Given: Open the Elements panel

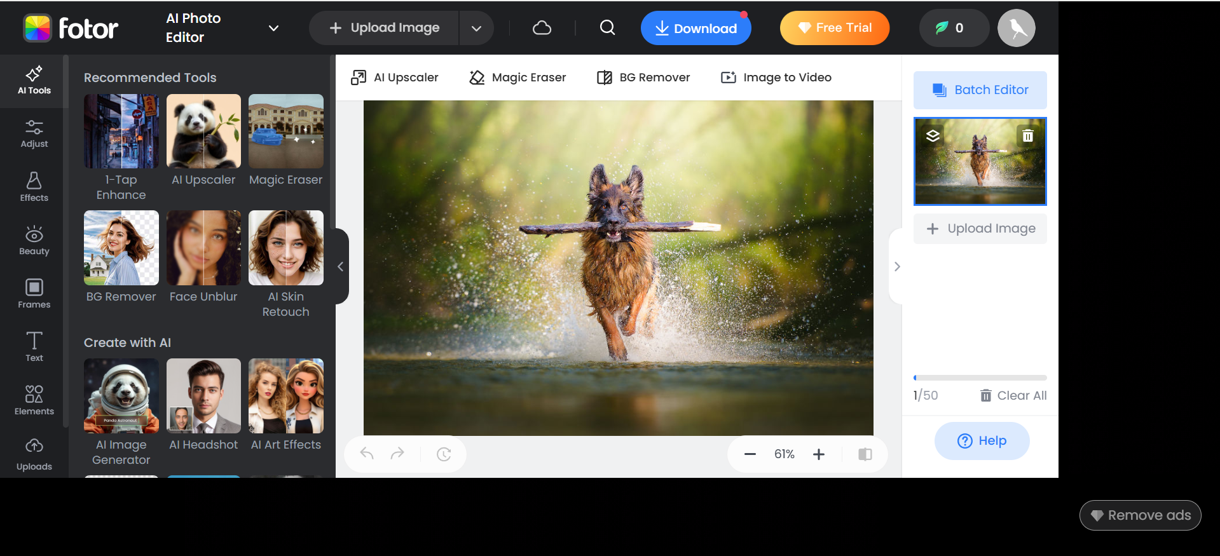Looking at the screenshot, I should pyautogui.click(x=34, y=401).
